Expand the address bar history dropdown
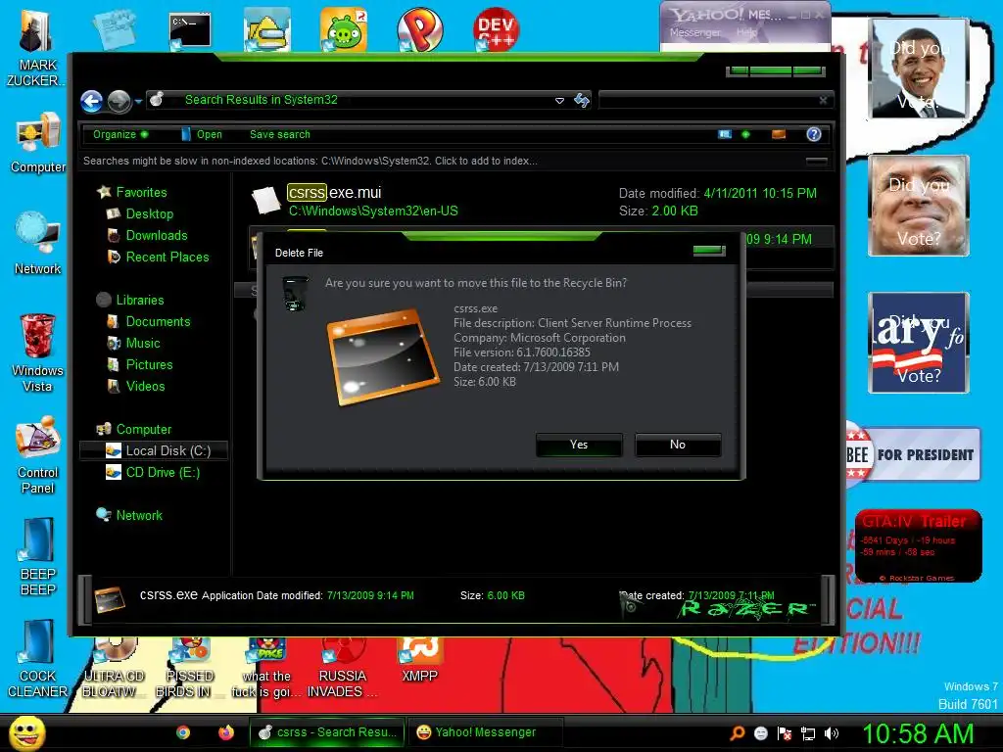This screenshot has height=752, width=1003. [x=559, y=101]
